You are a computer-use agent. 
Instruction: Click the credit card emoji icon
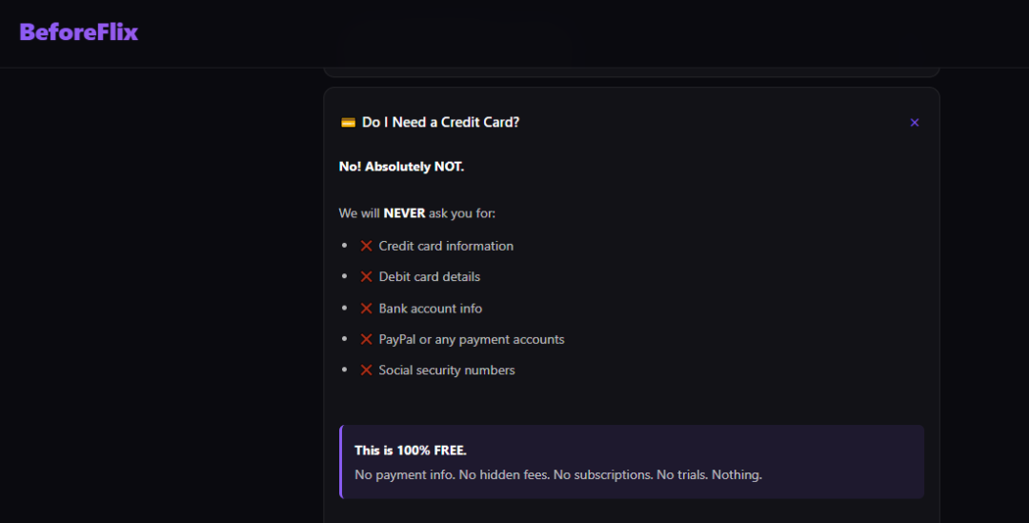[348, 123]
